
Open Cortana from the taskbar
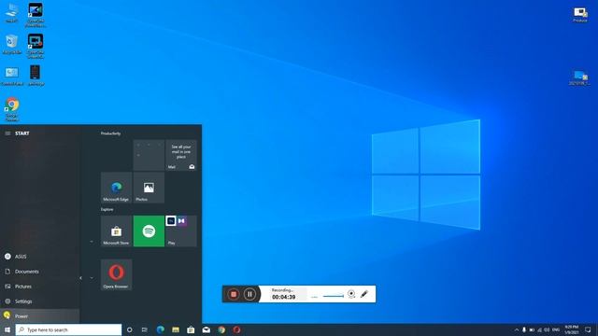tap(129, 329)
